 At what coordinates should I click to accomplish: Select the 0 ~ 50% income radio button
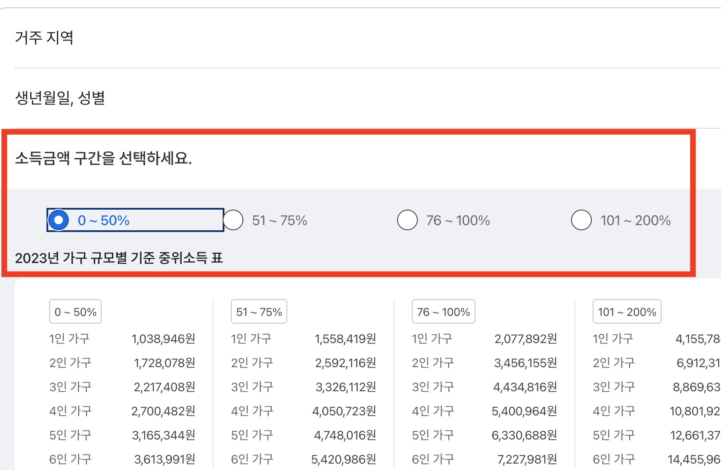pyautogui.click(x=58, y=220)
